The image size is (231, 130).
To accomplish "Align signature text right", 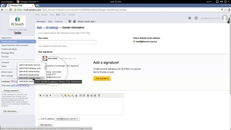I will (95, 95).
